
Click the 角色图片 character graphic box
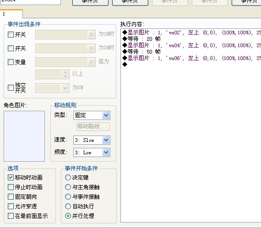pos(24,136)
